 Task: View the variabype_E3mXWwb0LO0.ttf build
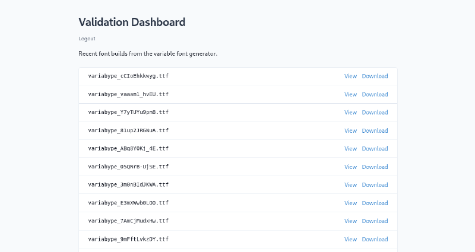350,203
